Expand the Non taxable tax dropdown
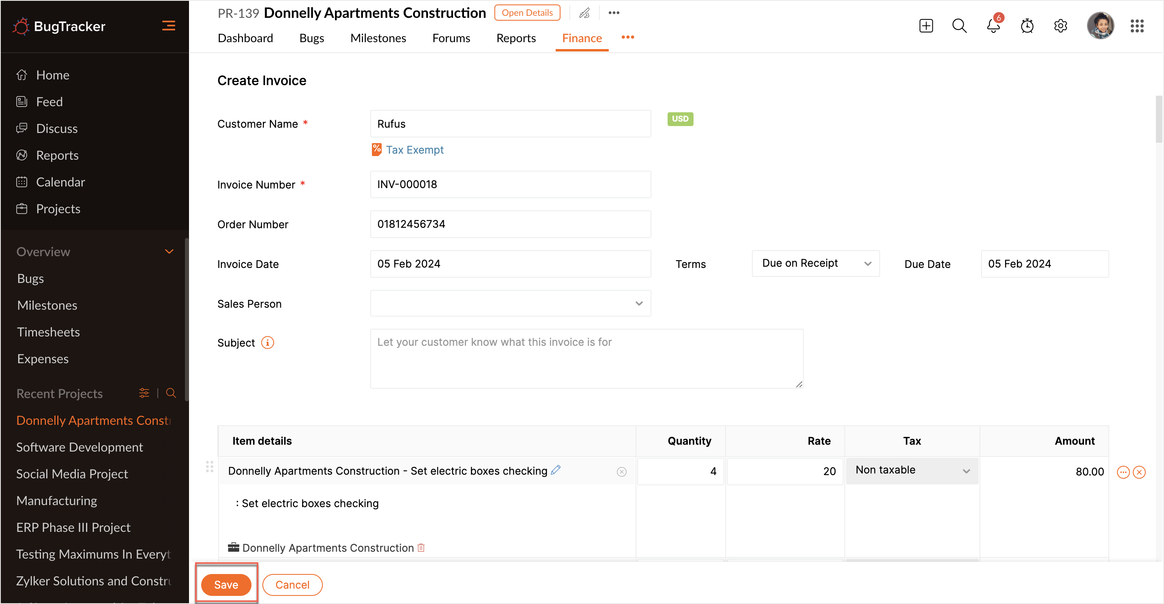 (x=912, y=470)
